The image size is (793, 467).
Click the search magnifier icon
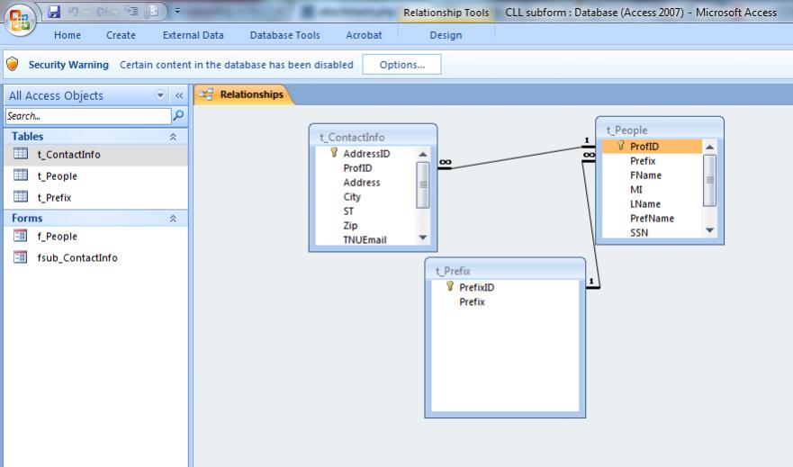coord(178,116)
